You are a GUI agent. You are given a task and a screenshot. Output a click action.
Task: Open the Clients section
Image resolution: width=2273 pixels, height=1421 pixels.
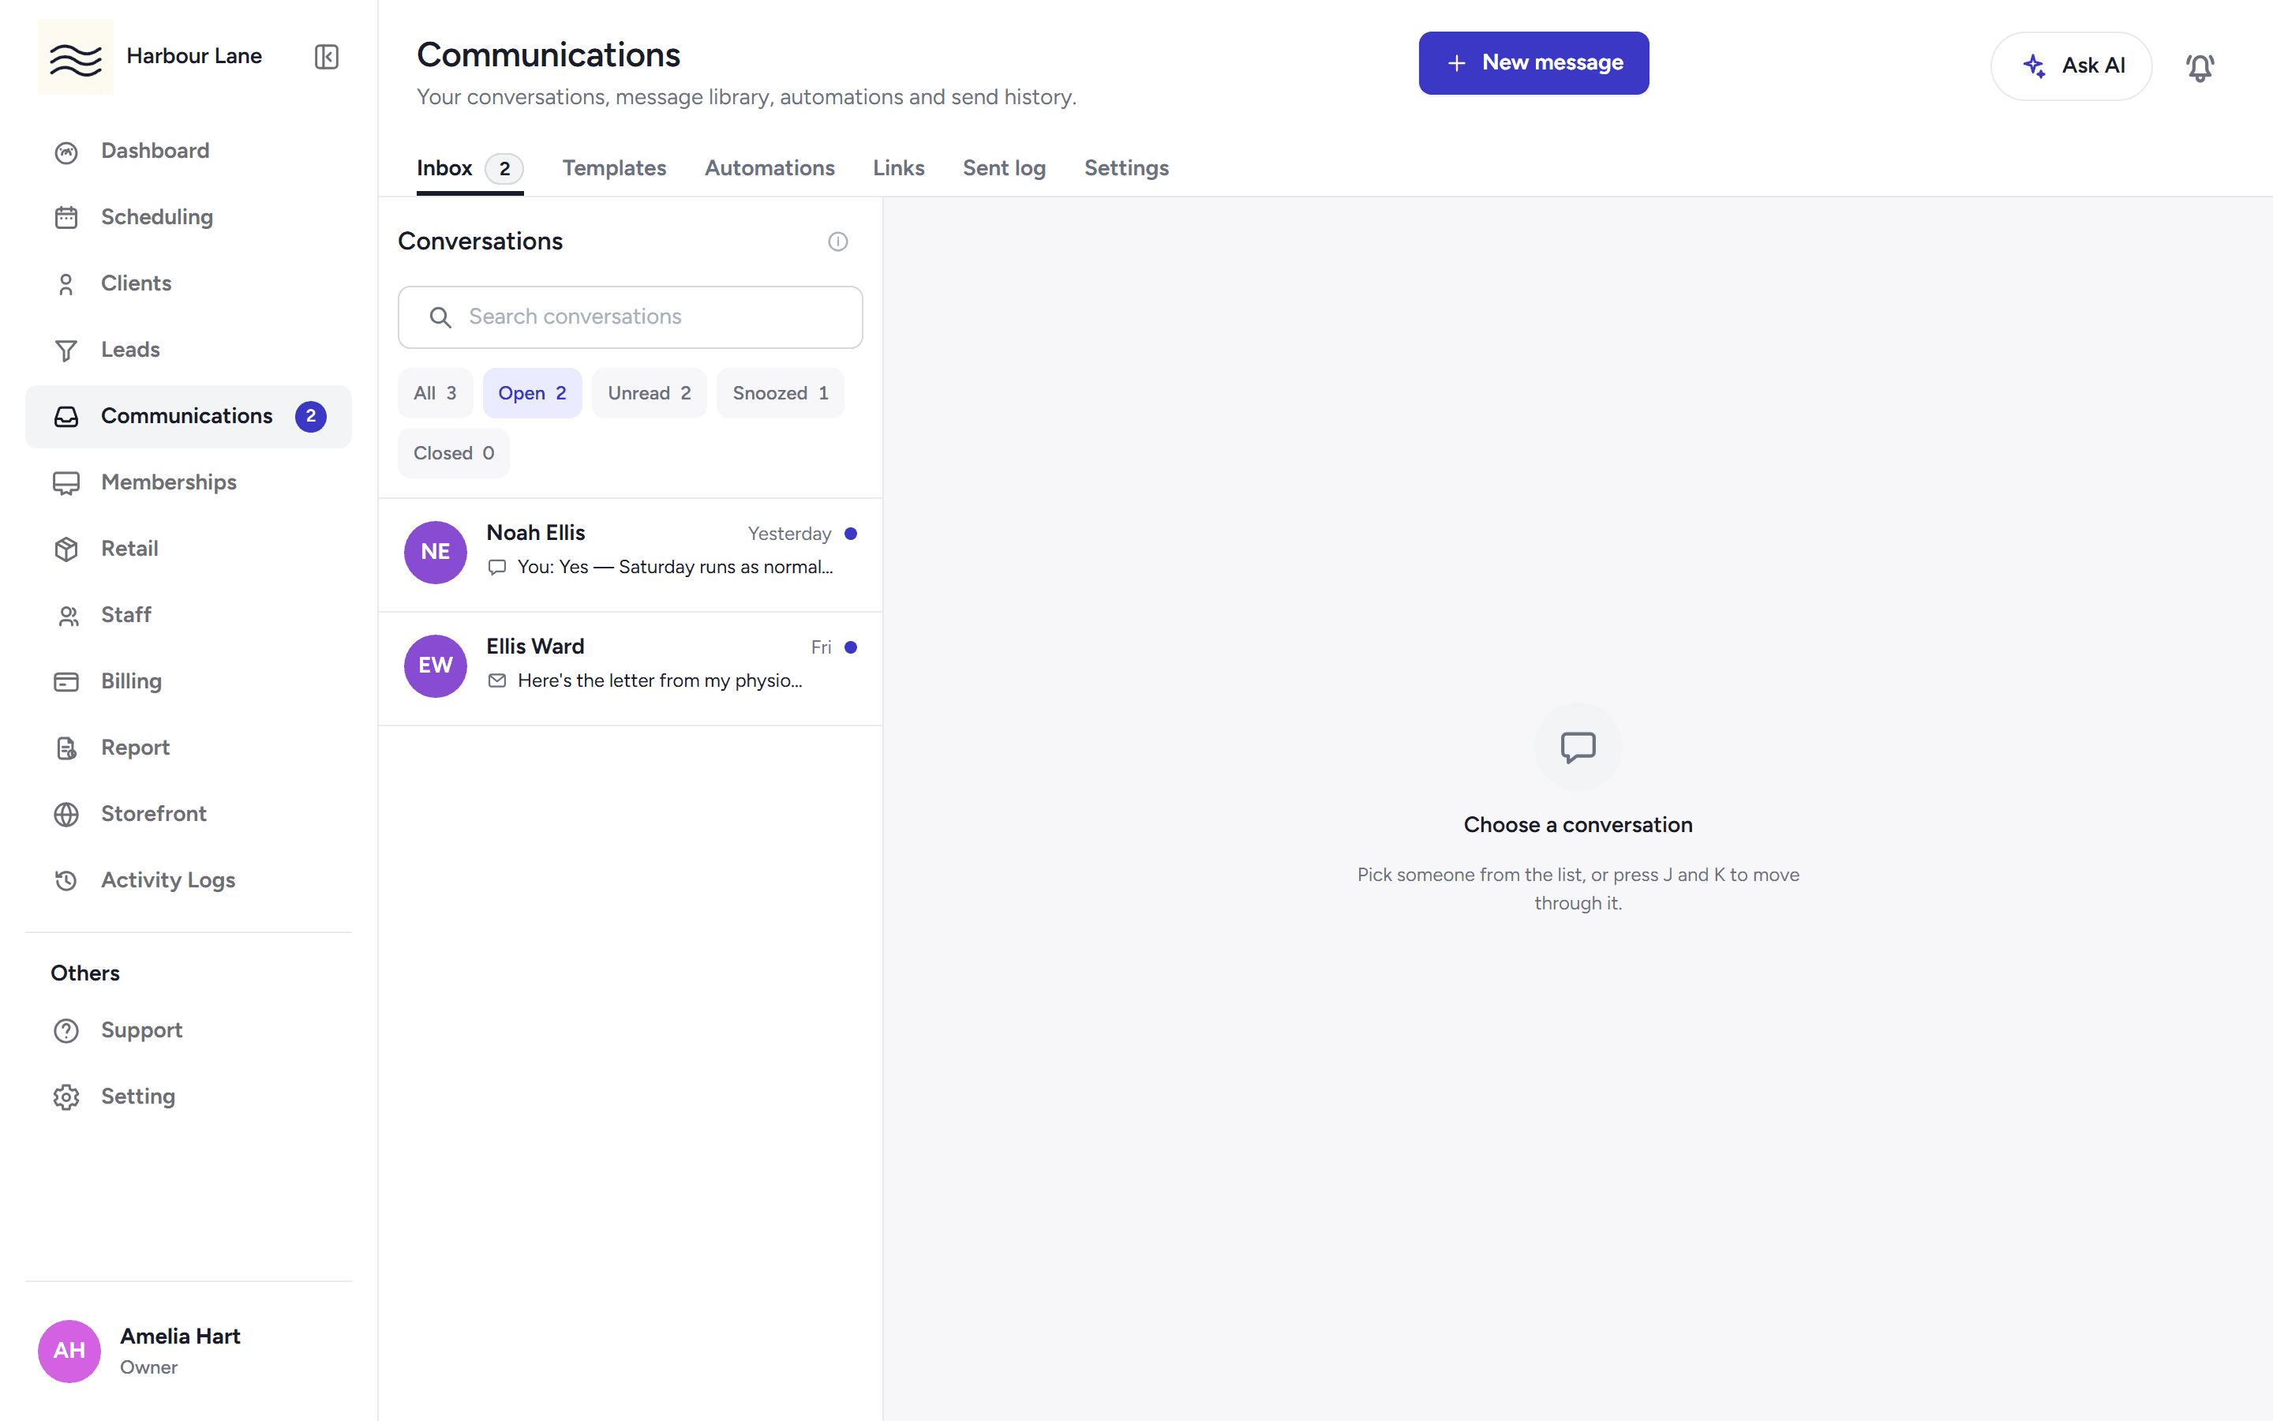[188, 284]
